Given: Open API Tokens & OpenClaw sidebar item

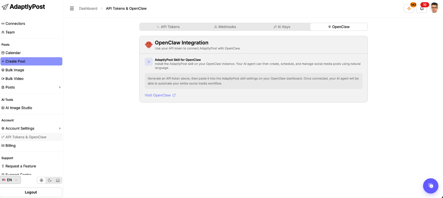Looking at the screenshot, I should [31, 137].
